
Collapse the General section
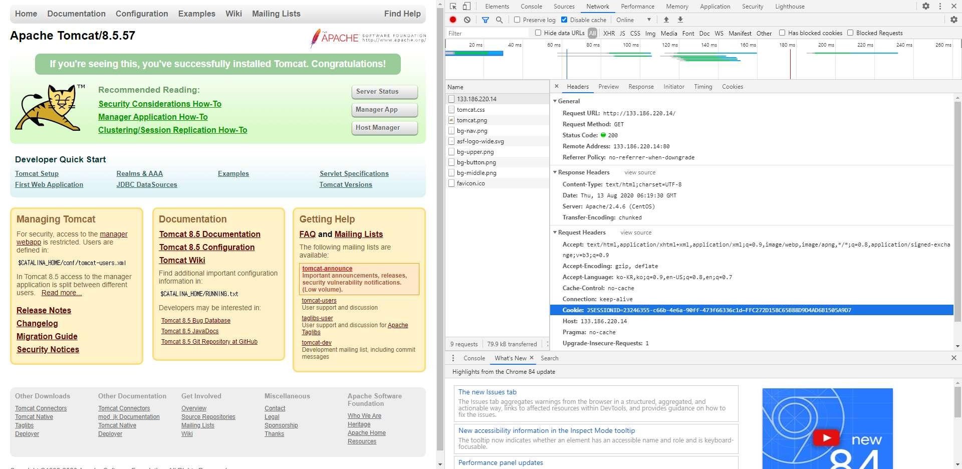tap(555, 101)
